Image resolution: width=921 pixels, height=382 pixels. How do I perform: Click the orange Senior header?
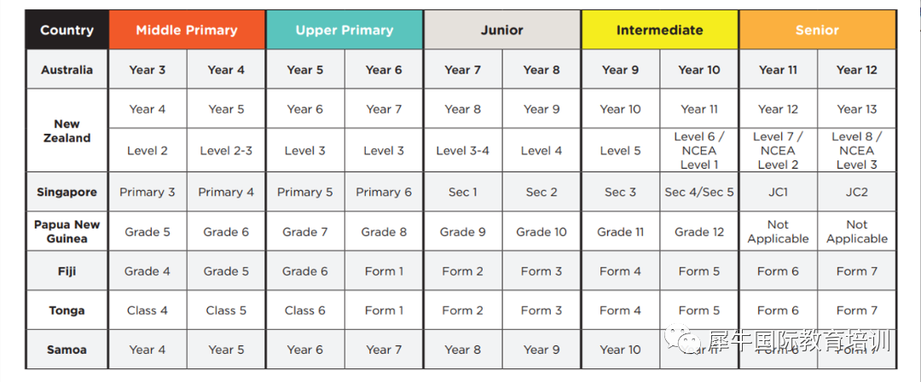(x=817, y=30)
